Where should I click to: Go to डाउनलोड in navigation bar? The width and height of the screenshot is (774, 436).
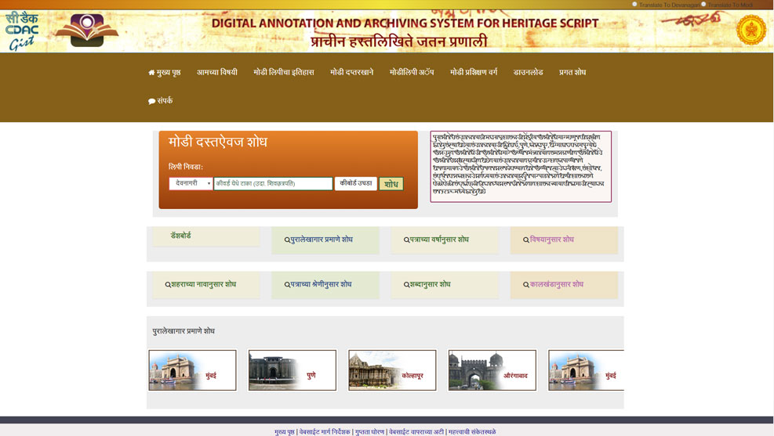[x=528, y=72]
